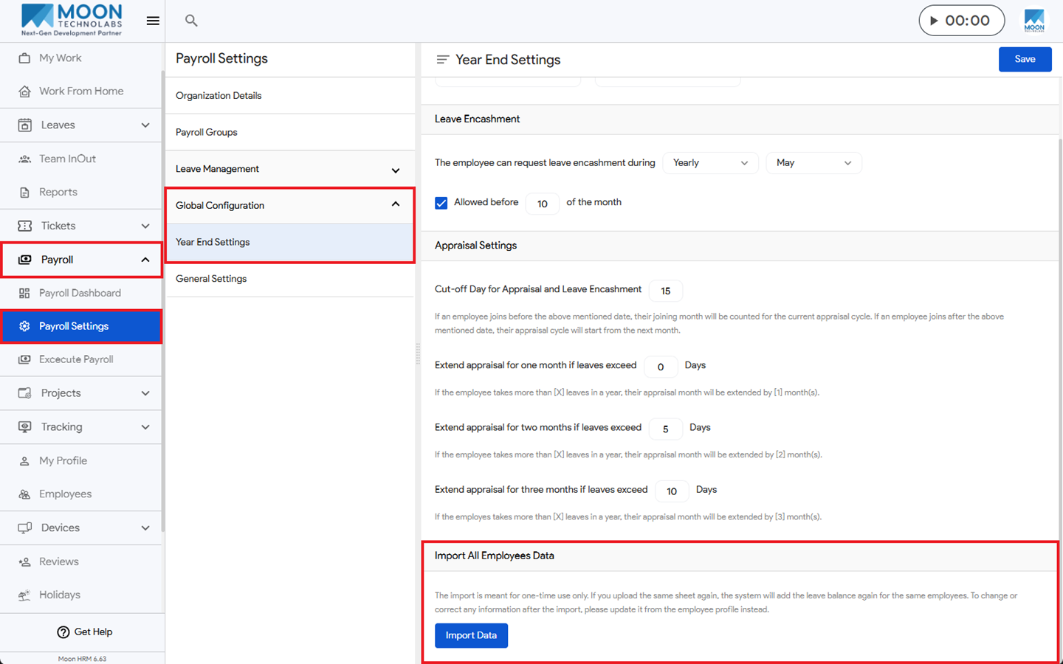This screenshot has width=1063, height=664.
Task: Click the Devices monitor icon
Action: (24, 528)
